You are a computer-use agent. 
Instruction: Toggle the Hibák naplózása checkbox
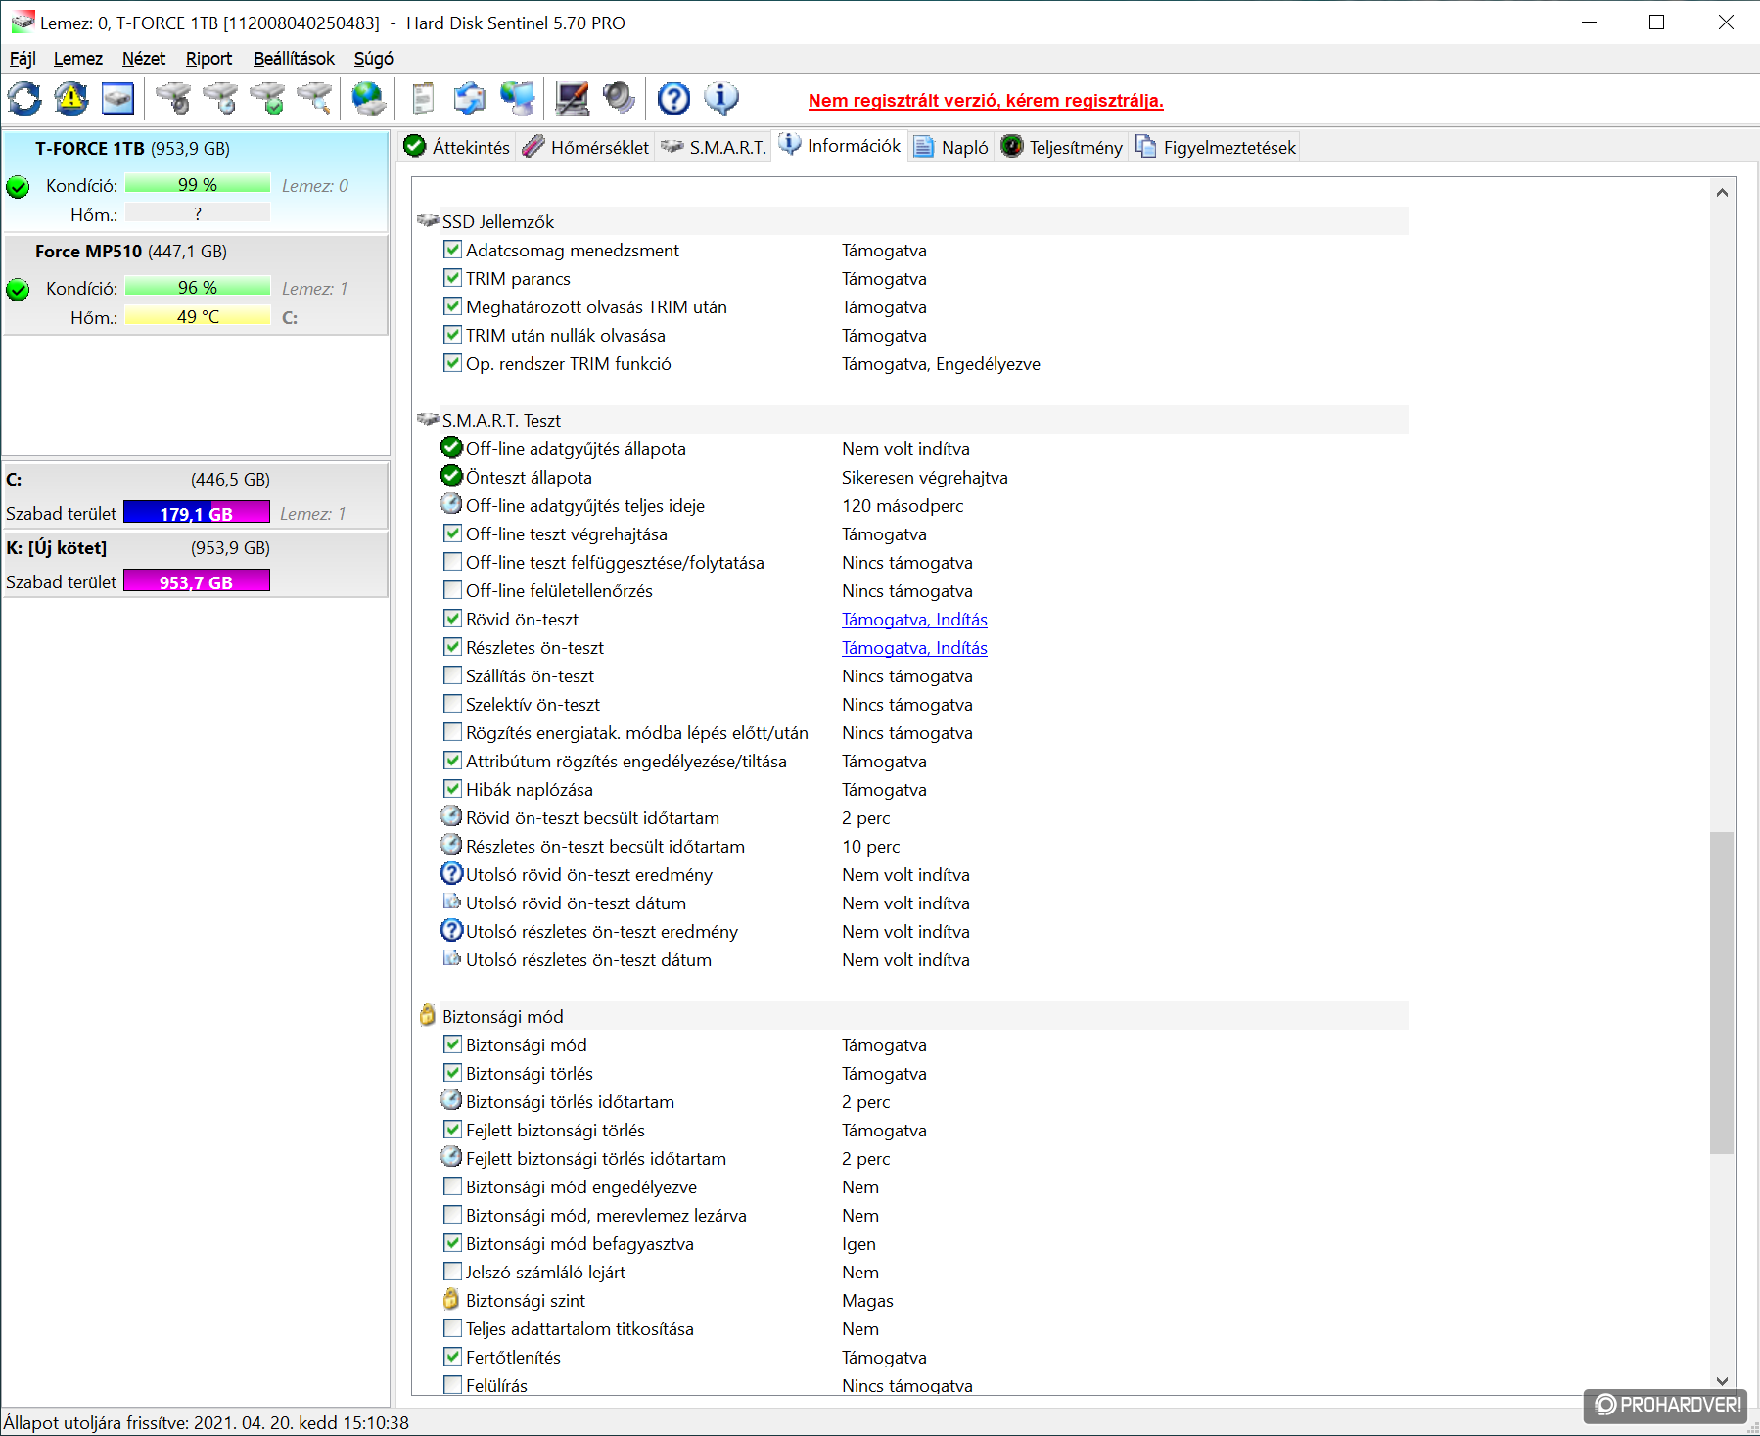click(452, 789)
